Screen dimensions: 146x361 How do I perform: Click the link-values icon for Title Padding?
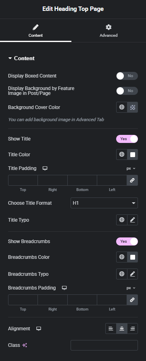click(132, 180)
